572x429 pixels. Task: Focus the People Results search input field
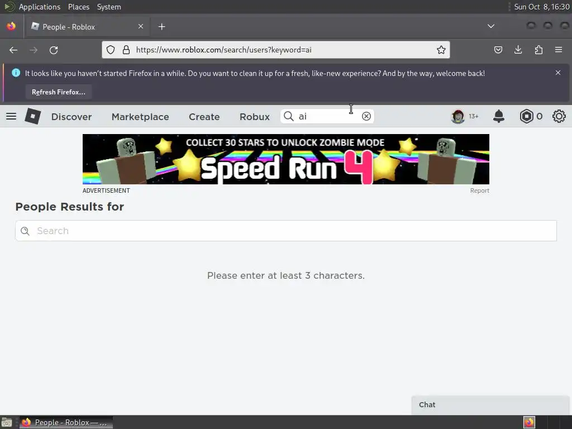tap(285, 231)
